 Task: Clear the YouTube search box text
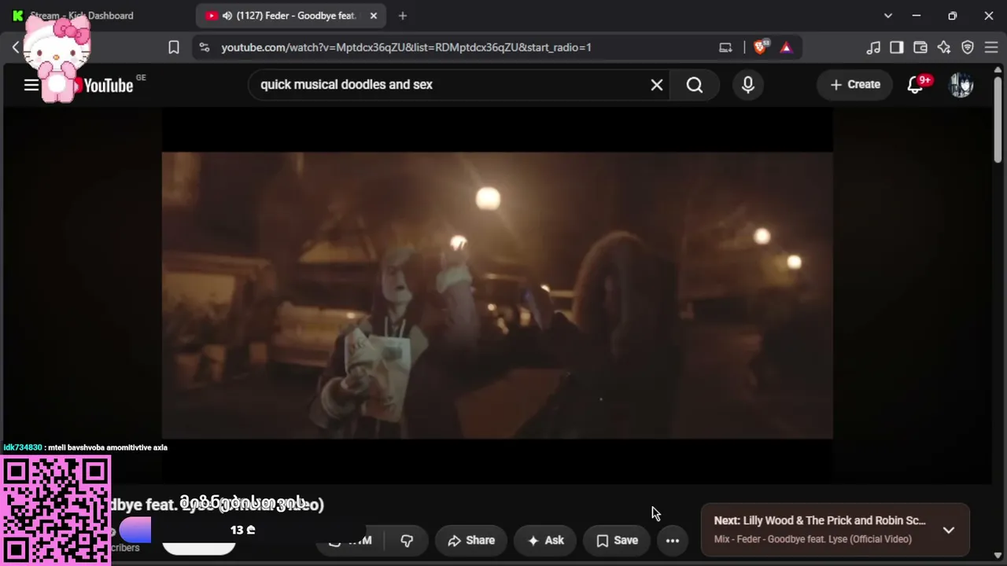[x=657, y=85]
